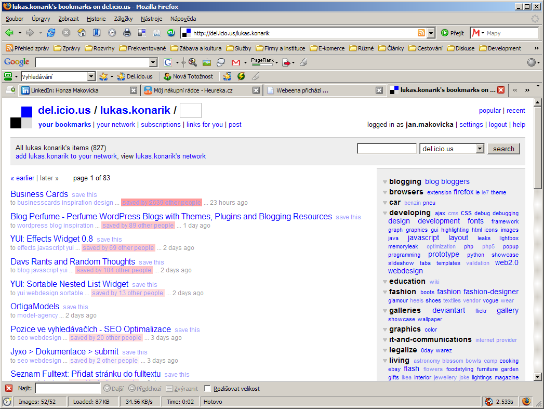Click the Google toolbar image search icon
The width and height of the screenshot is (544, 409).
click(x=207, y=62)
